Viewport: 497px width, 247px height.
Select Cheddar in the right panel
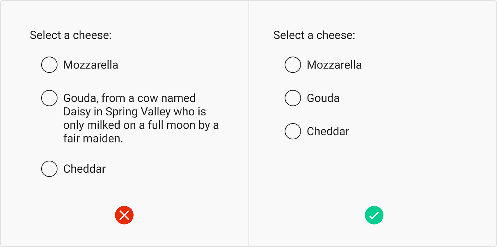click(293, 131)
